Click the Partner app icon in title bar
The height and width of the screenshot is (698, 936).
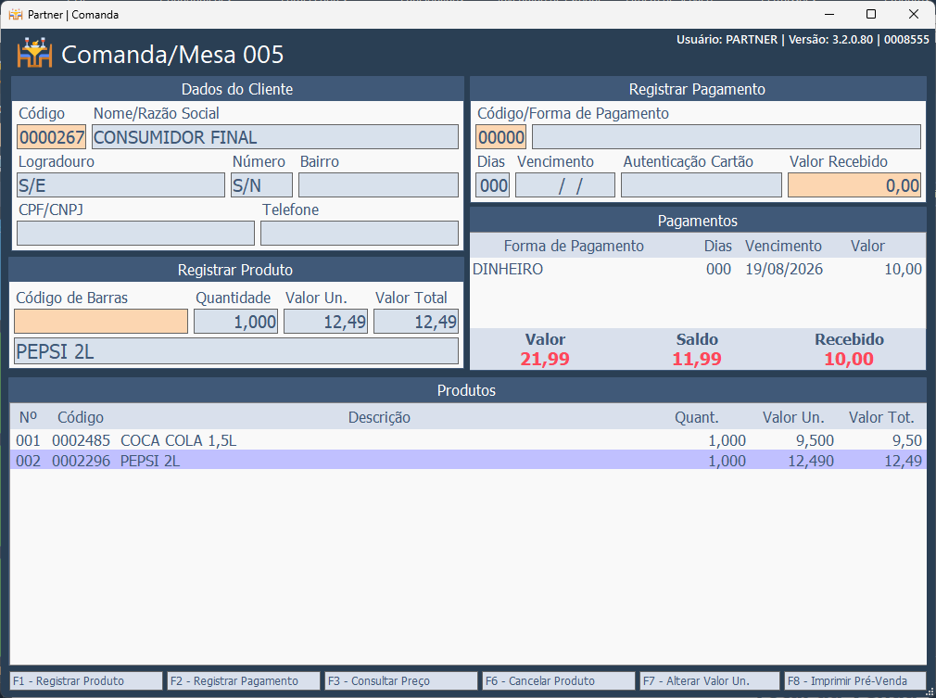click(x=16, y=14)
